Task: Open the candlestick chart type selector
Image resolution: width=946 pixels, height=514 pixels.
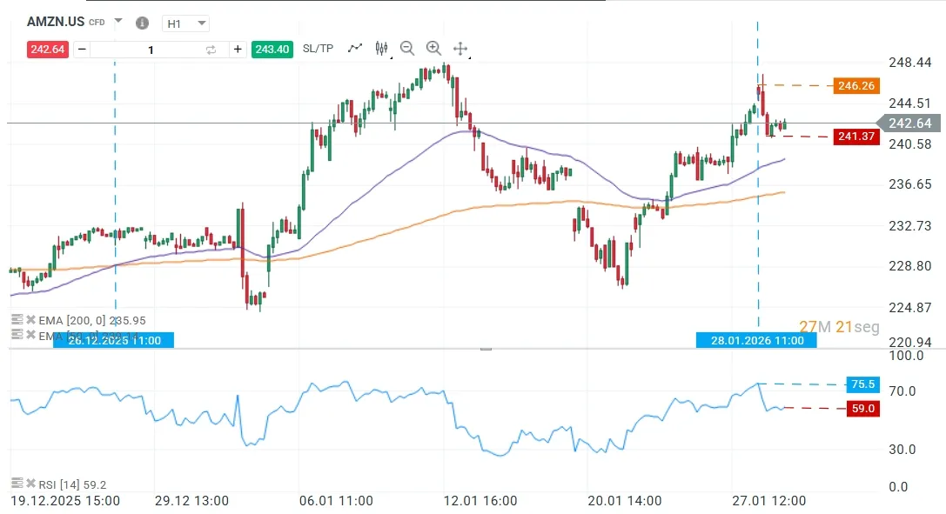Action: point(380,49)
